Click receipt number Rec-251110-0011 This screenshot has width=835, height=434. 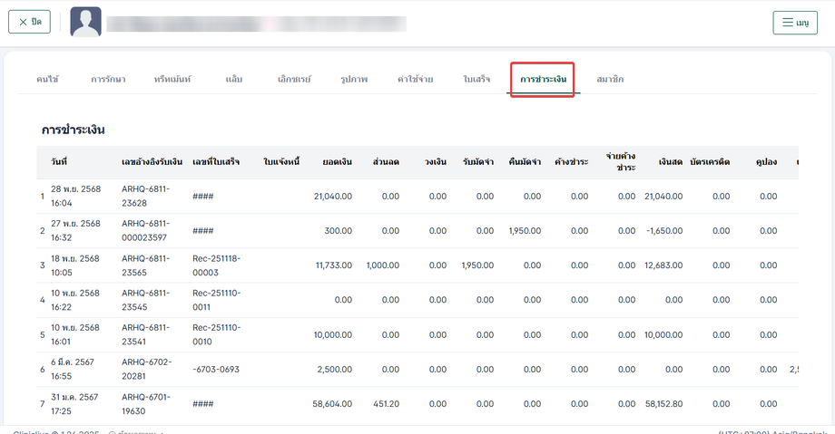pyautogui.click(x=216, y=300)
